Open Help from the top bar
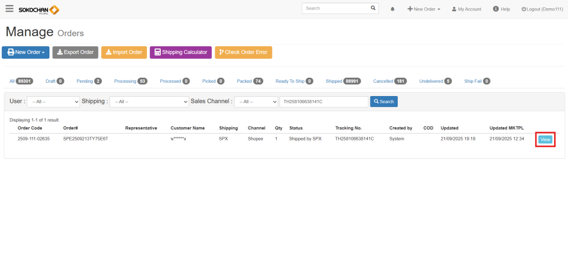 point(501,9)
